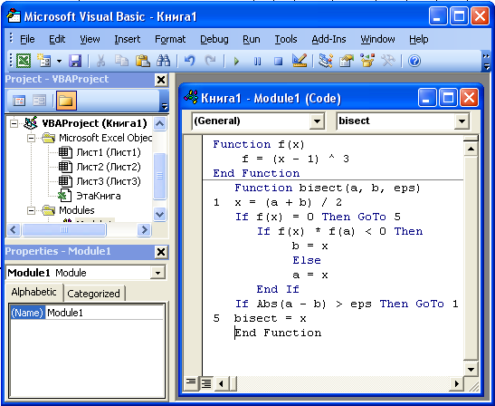Click View Object icon in Project panel
Image resolution: width=495 pixels, height=406 pixels.
point(40,101)
